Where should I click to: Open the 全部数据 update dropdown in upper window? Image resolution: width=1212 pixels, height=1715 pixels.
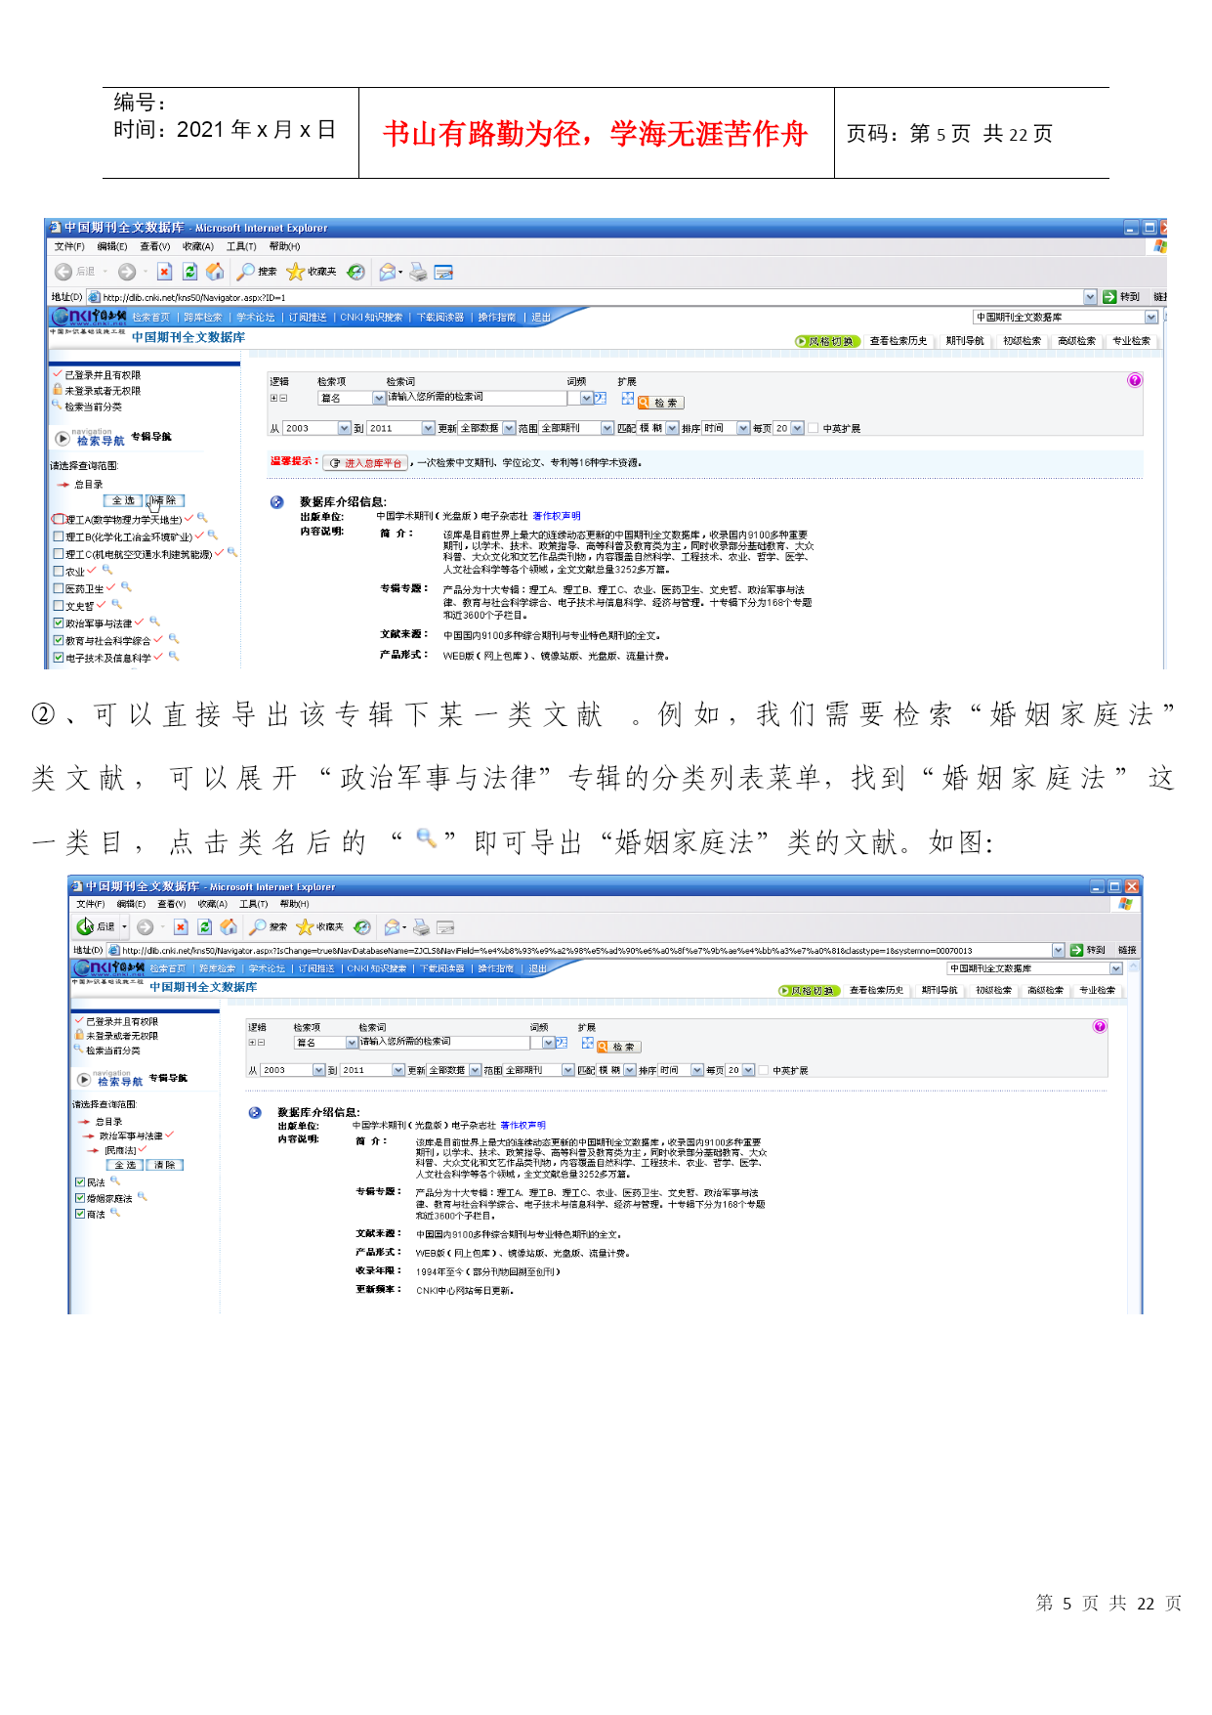[509, 428]
